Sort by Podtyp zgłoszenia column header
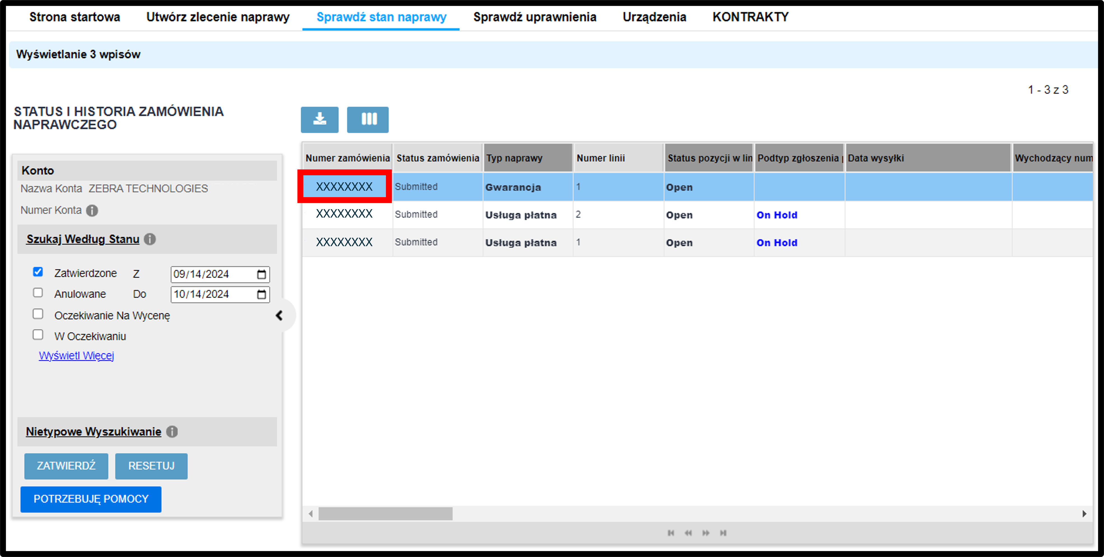Image resolution: width=1104 pixels, height=557 pixels. pos(799,158)
